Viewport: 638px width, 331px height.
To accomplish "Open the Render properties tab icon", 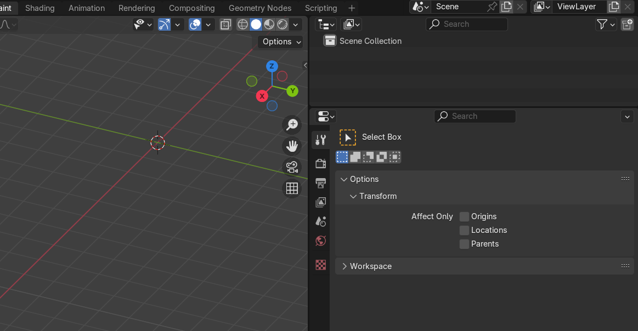I will point(320,163).
